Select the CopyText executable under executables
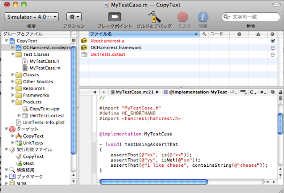Screen dimensions: 284x193 (x=33, y=156)
